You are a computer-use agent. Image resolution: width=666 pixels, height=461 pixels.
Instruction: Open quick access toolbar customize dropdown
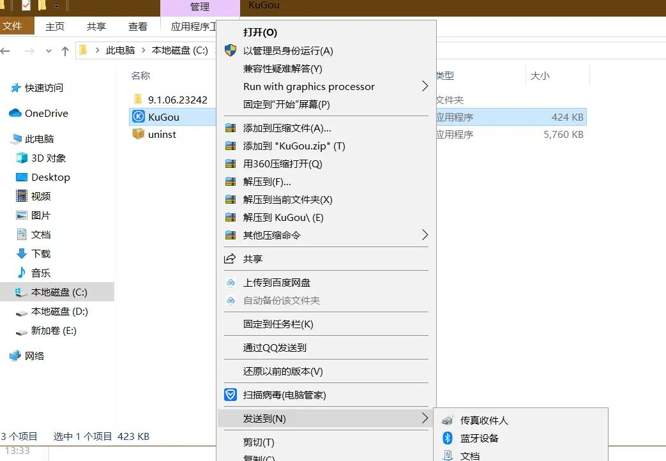(x=56, y=6)
